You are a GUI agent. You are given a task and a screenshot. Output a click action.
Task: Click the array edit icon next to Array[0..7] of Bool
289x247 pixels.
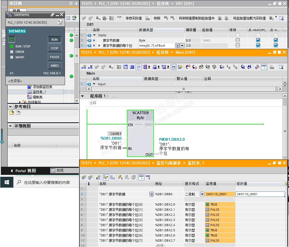[x=177, y=45]
